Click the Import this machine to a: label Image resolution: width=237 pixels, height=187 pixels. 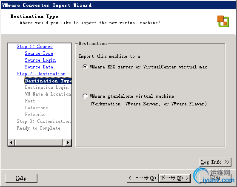(110, 56)
